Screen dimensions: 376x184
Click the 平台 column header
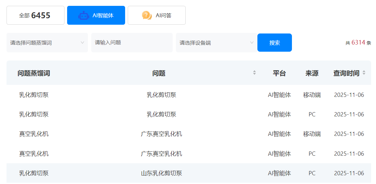coord(279,73)
